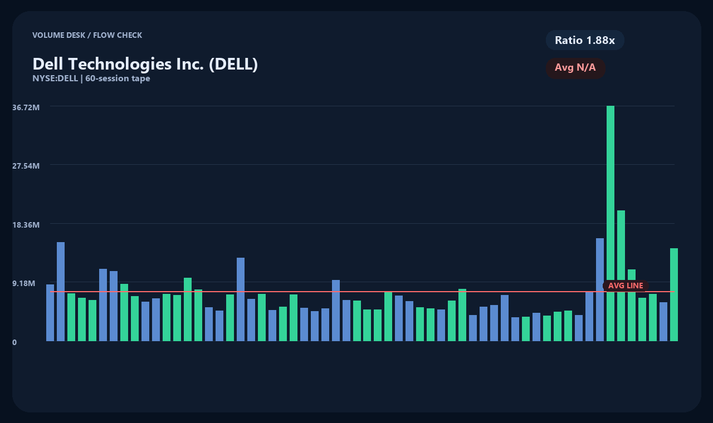Select the tallest green volume bar
713x423 pixels.
[x=611, y=223]
